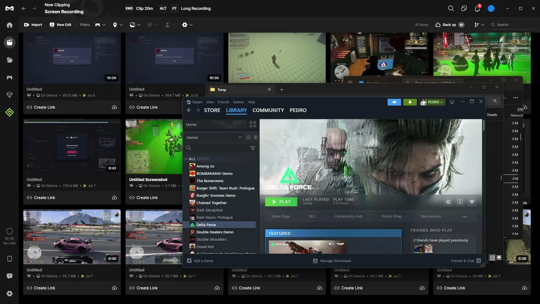Toggle Delta Force favorite heart
Image resolution: width=540 pixels, height=304 pixels.
[x=472, y=202]
